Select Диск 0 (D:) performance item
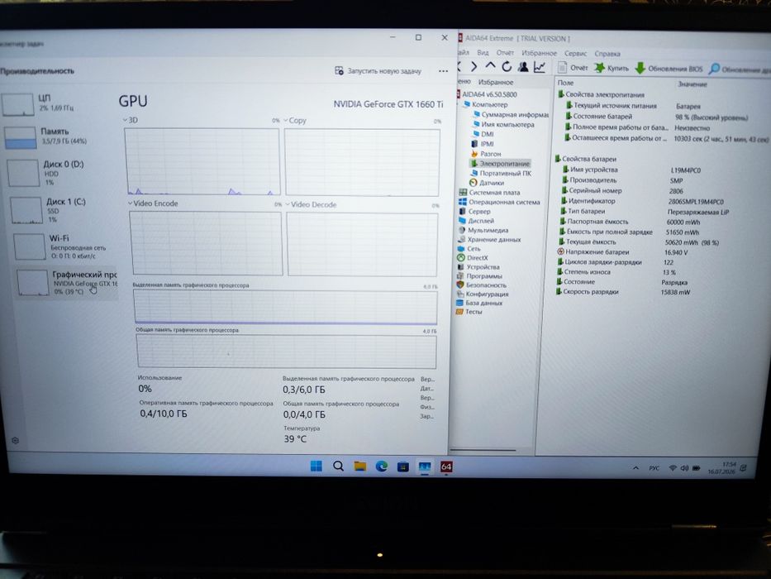Screen dimensions: 771x579 (61, 173)
